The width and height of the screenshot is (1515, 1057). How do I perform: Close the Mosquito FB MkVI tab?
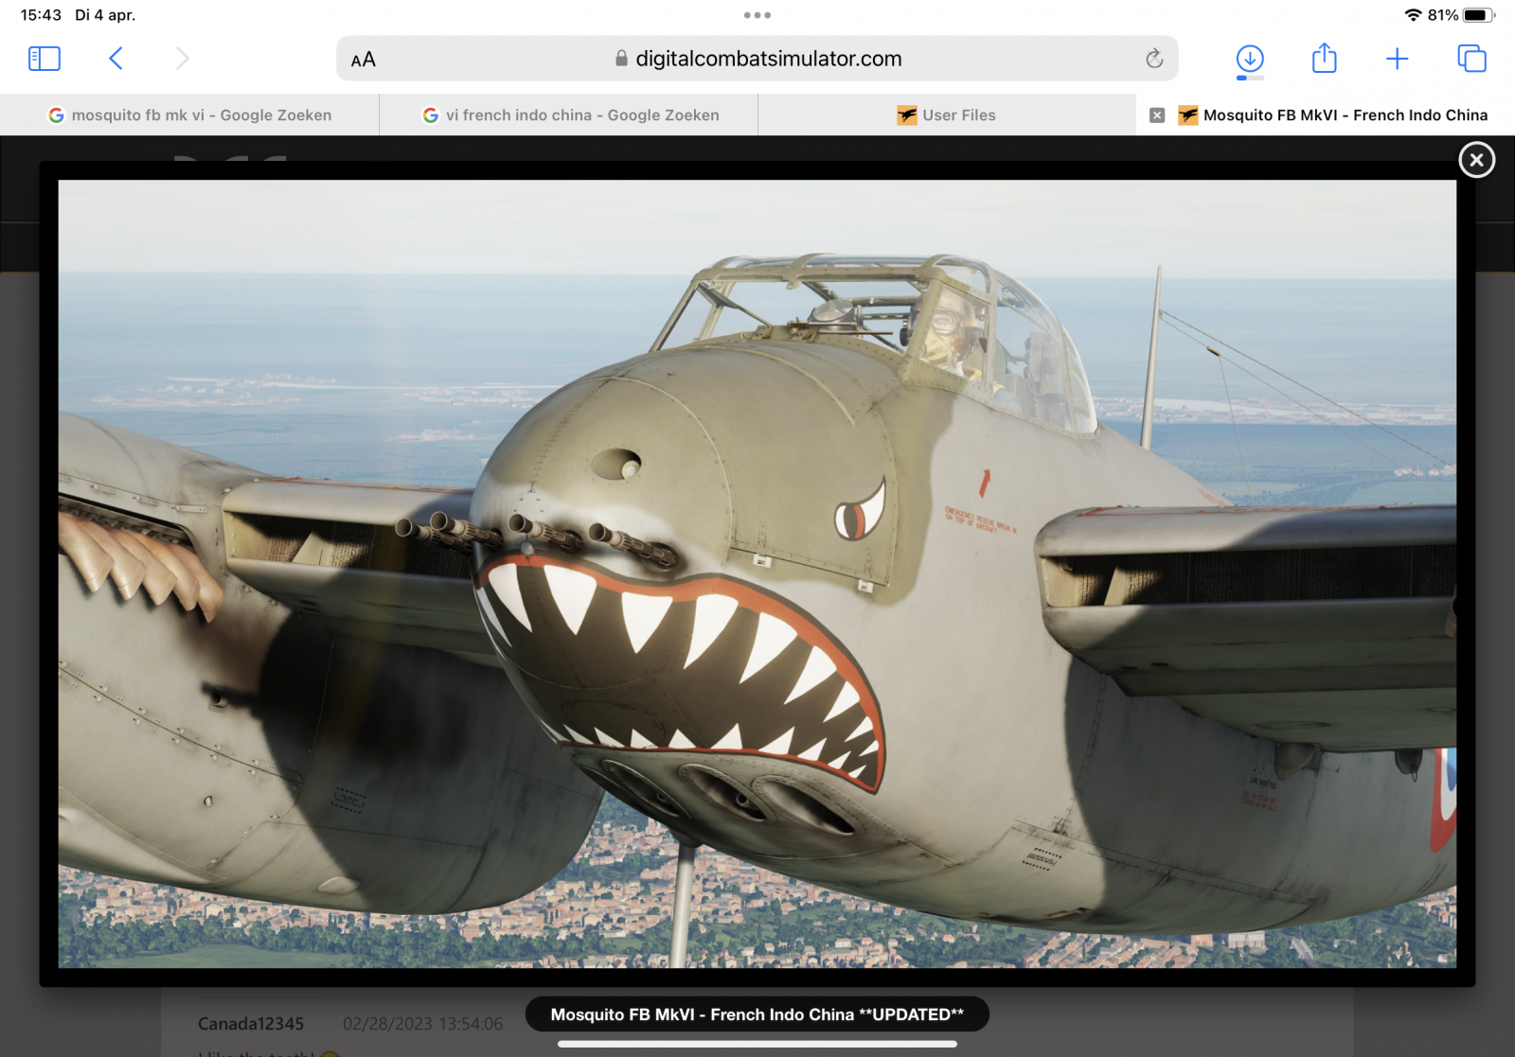[1157, 115]
